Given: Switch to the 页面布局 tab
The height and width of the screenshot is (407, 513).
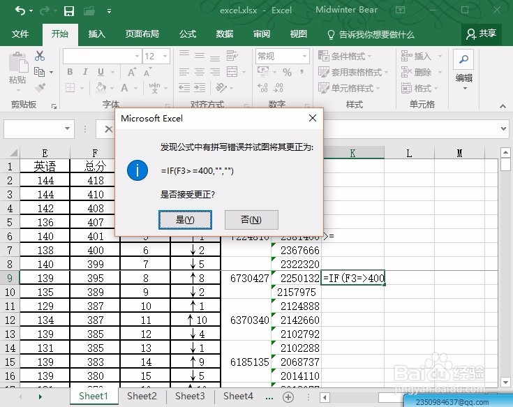Looking at the screenshot, I should (142, 34).
